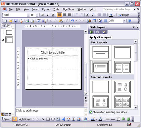
Task: Uncheck Show when inserting new slides
Action: (91, 112)
